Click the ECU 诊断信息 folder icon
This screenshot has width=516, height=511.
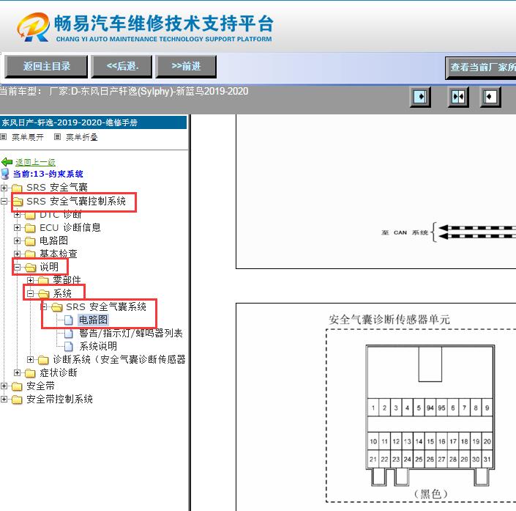pyautogui.click(x=30, y=228)
